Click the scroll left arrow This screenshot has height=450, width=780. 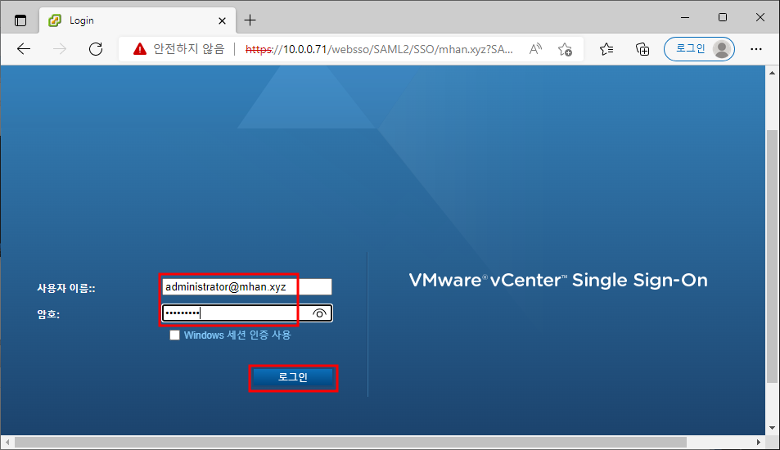[7, 442]
